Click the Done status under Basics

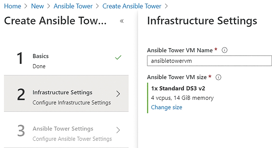coord(39,66)
